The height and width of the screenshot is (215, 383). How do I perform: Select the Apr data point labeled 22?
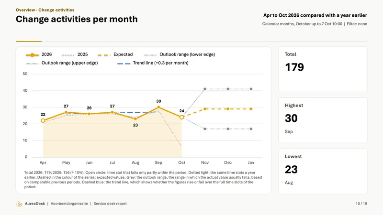click(x=43, y=120)
